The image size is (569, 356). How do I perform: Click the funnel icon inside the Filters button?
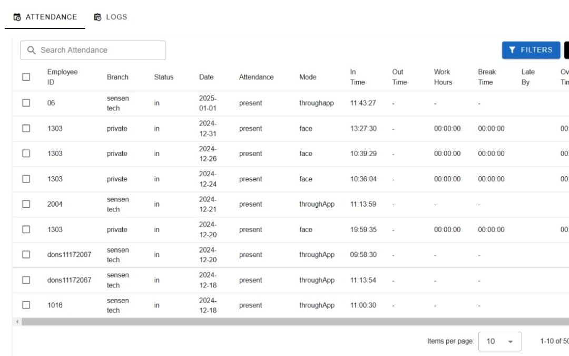pos(512,50)
